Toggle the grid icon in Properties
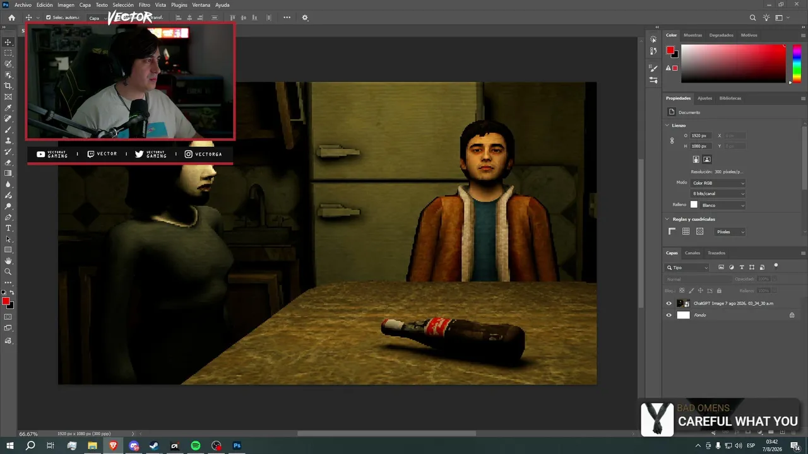 (686, 231)
